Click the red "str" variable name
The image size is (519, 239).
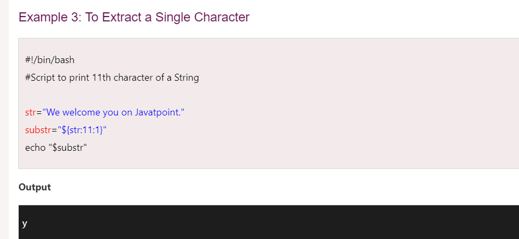[x=31, y=112]
